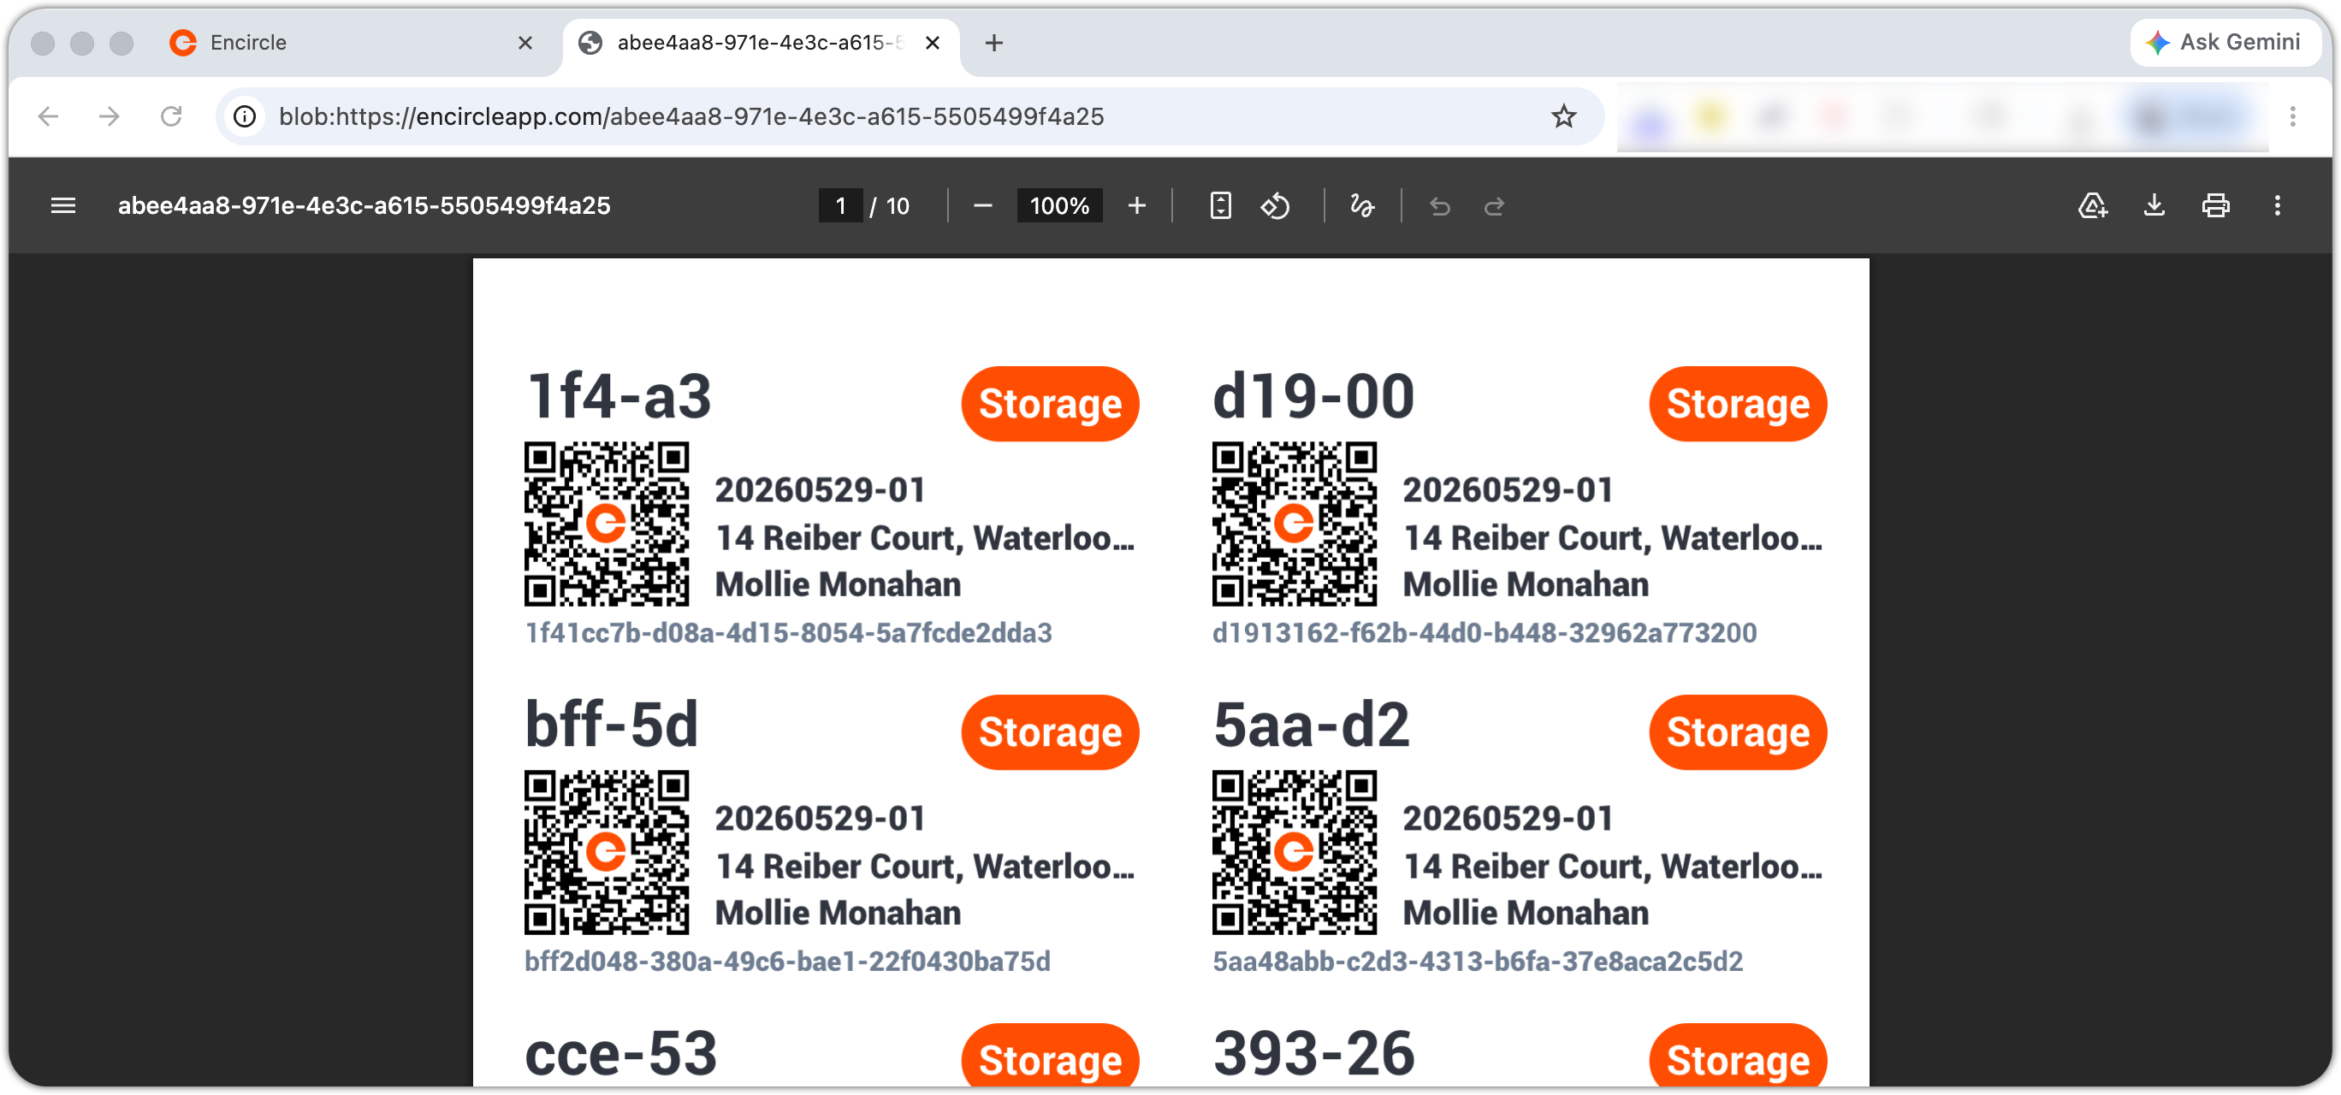Click the 20260529-01 number under bff-5d
The height and width of the screenshot is (1095, 2341).
(820, 819)
